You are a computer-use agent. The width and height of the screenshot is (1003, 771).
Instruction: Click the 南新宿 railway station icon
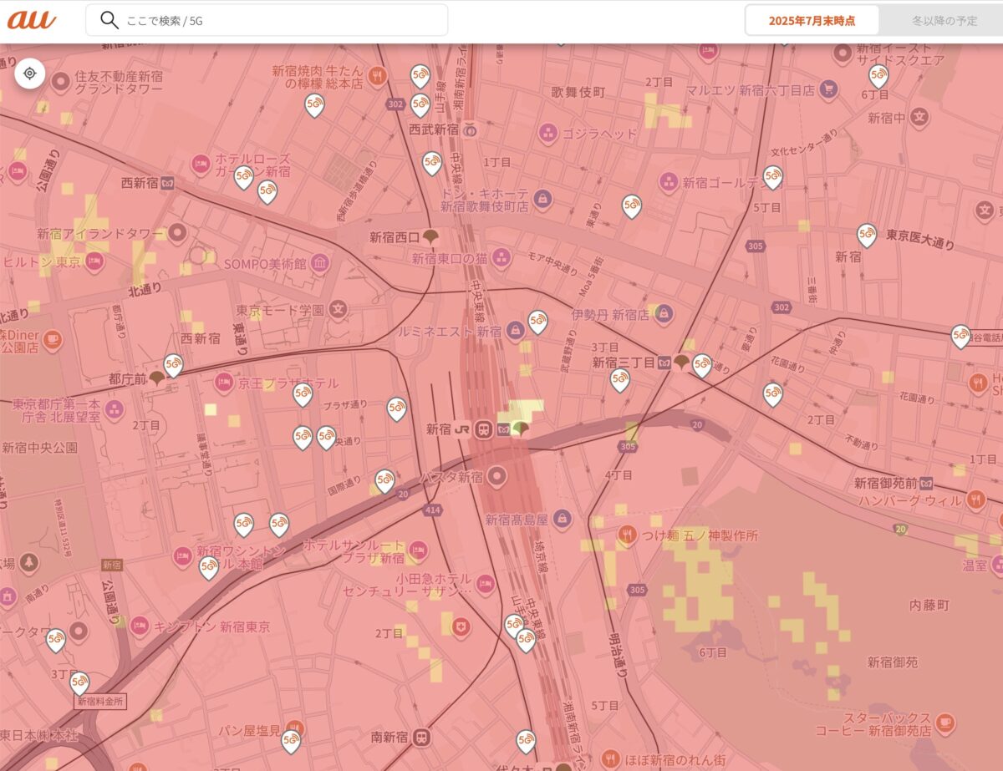[423, 738]
